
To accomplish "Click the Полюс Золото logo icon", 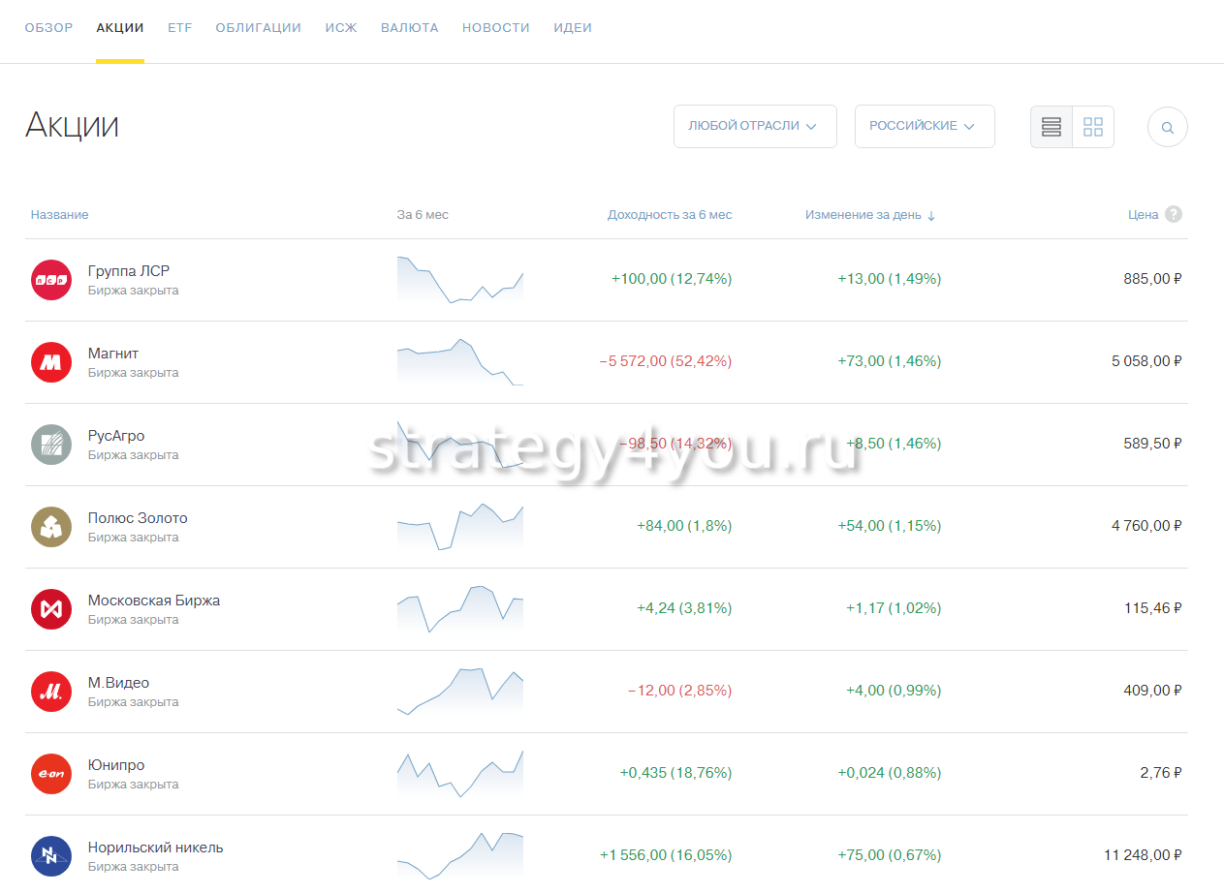I will tap(51, 527).
